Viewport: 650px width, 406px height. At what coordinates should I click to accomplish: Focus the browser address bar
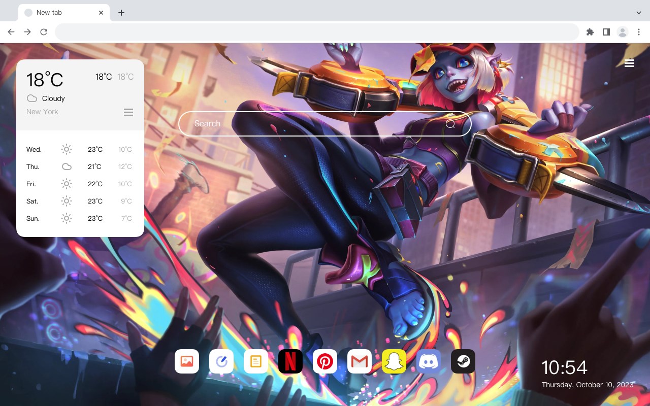point(317,32)
